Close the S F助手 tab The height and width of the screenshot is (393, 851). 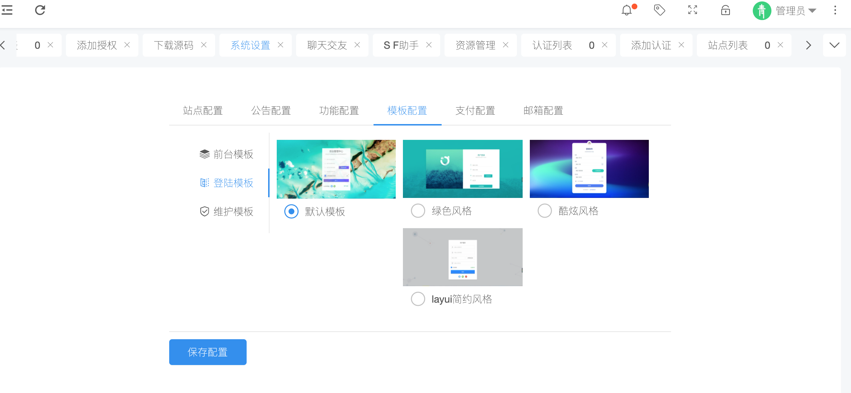click(429, 45)
